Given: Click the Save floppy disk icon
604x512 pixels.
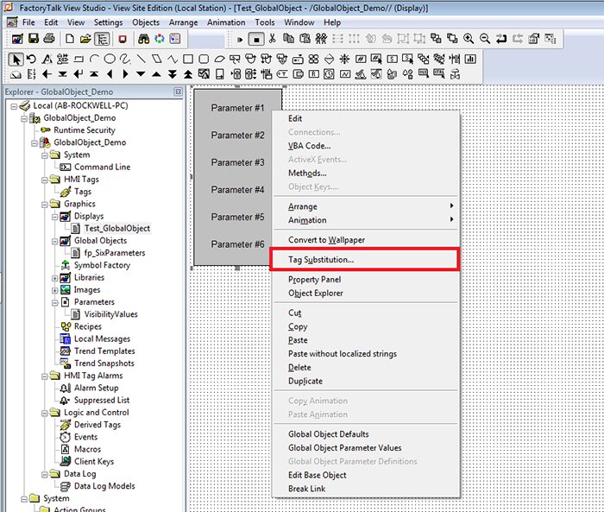Looking at the screenshot, I should pyautogui.click(x=34, y=39).
